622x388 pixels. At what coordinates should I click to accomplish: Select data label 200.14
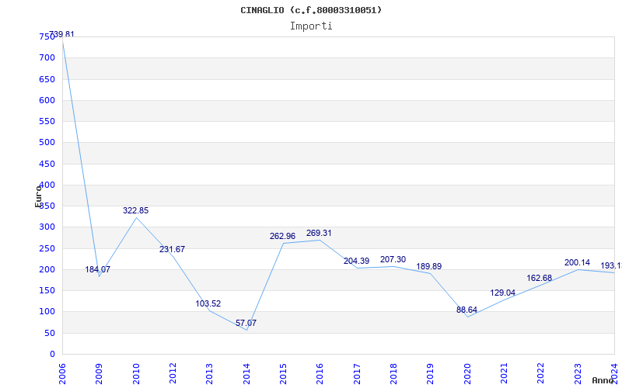tap(577, 262)
